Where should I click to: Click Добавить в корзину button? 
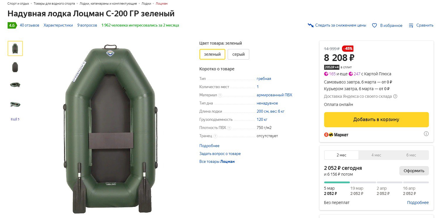click(x=376, y=120)
